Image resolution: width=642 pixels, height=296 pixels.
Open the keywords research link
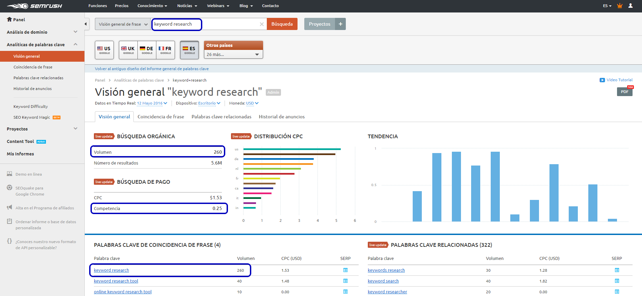tap(386, 270)
